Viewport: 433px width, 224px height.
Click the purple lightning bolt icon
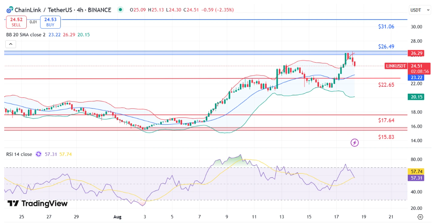tap(355, 143)
